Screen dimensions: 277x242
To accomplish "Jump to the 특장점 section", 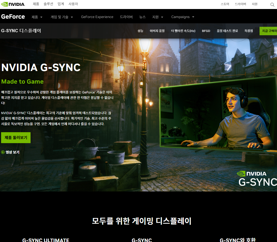I will click(249, 31).
